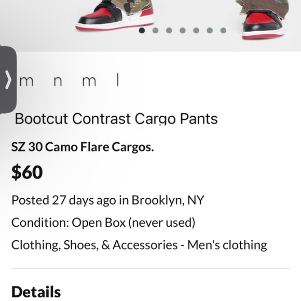Go to the fourth carousel image dot
This screenshot has height=301, width=301.
(x=183, y=30)
